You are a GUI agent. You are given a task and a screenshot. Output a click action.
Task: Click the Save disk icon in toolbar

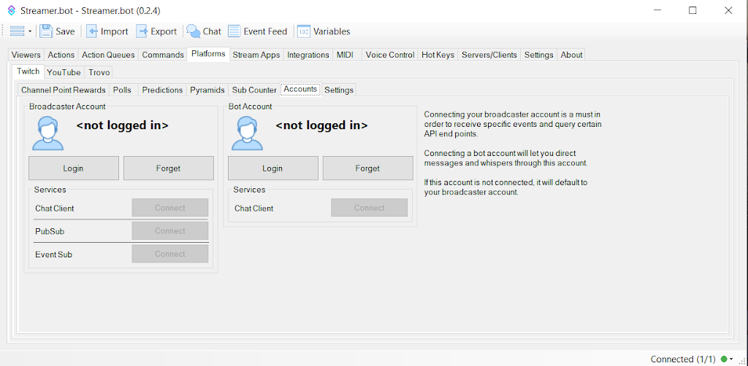[47, 31]
